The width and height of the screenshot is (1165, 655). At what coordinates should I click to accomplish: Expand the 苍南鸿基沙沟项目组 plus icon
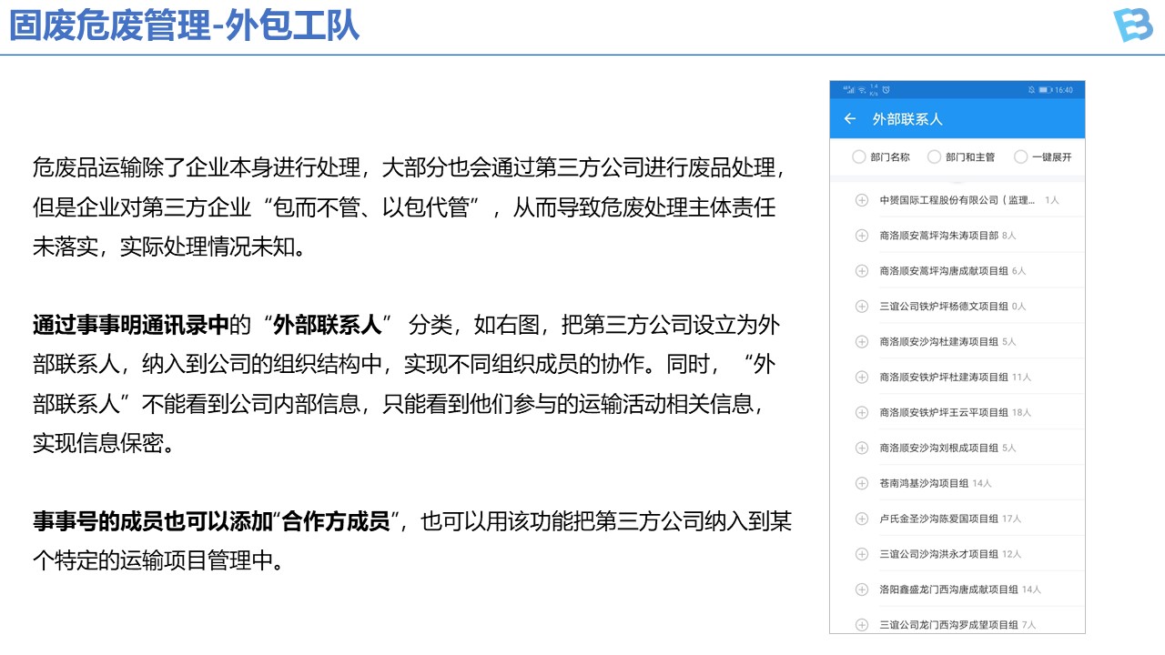click(x=862, y=483)
